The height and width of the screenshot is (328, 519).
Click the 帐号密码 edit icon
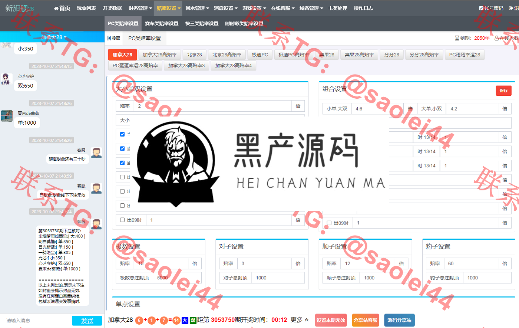481,8
